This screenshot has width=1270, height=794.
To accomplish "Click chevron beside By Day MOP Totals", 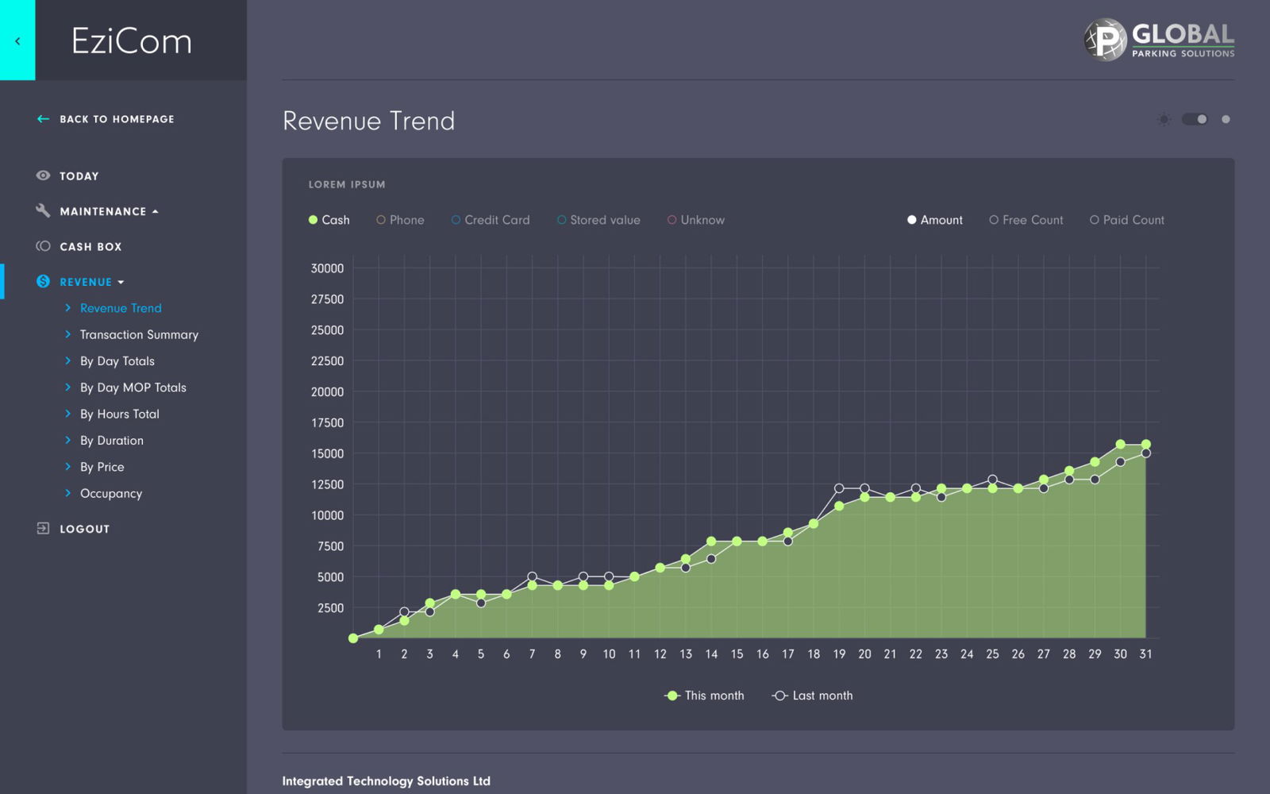I will pos(67,387).
